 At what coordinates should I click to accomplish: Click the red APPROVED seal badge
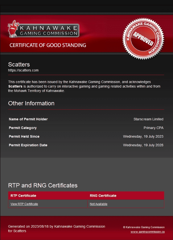(143, 39)
